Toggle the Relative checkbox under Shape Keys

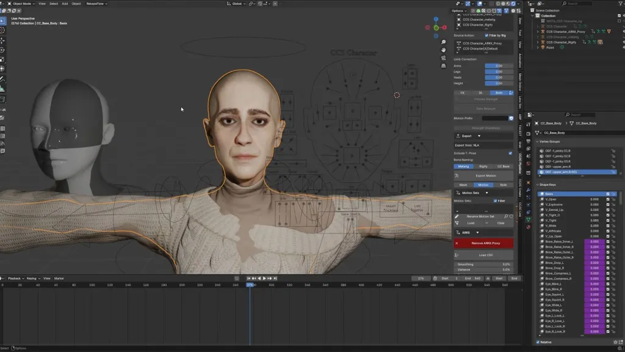click(538, 342)
